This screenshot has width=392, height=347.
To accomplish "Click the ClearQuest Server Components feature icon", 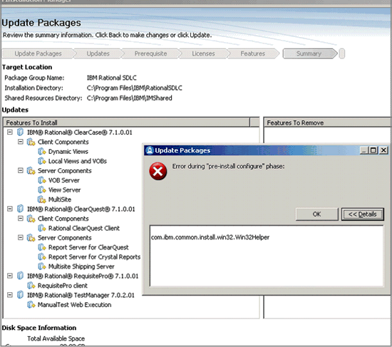I will [31, 238].
